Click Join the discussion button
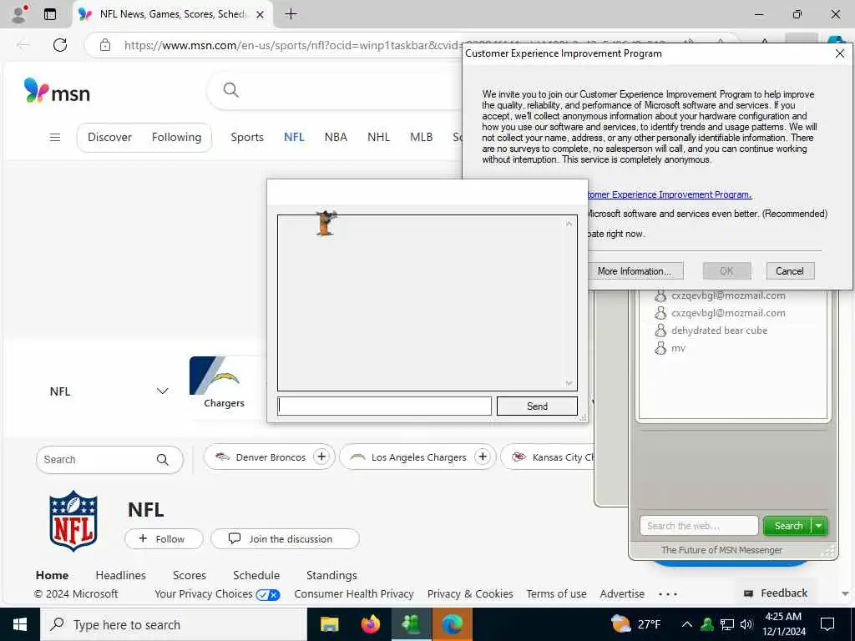Viewport: 855px width, 641px height. 286,539
